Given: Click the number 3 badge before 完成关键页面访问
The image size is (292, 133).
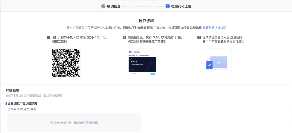Looking at the screenshot, I should point(199,37).
